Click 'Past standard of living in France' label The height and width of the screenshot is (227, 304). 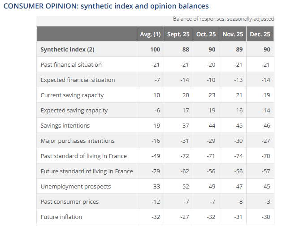point(83,156)
